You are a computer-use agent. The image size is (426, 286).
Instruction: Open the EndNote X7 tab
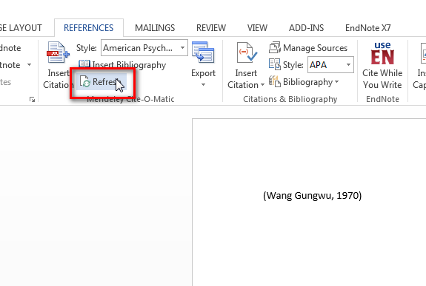click(368, 28)
